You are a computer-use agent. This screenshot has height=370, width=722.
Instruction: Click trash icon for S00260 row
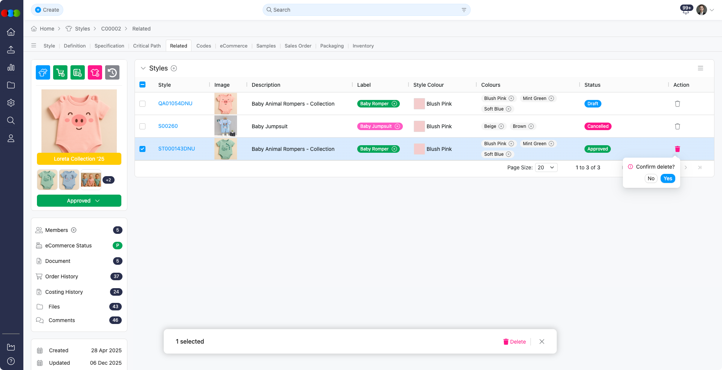tap(677, 126)
